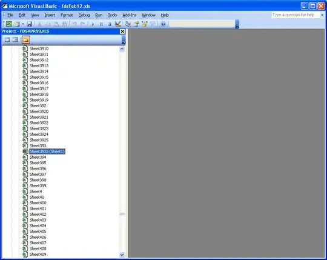The image size is (327, 260).
Task: Click the Sheet402 worksheet icon
Action: click(25, 215)
